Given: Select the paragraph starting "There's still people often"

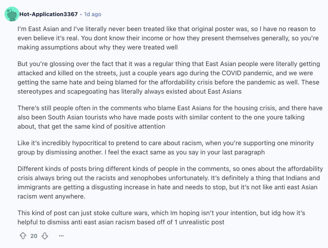Looking at the screenshot, I should (170, 117).
